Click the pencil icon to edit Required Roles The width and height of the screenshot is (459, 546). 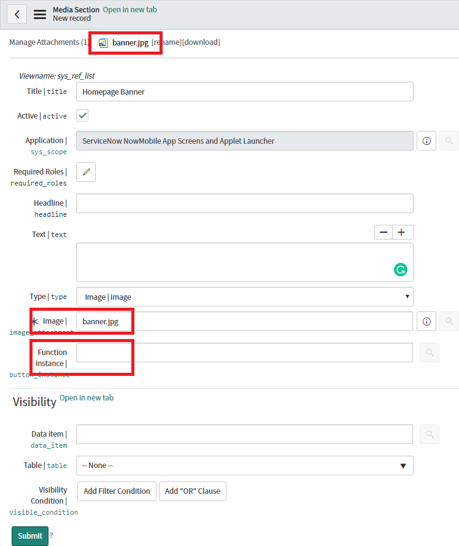(85, 172)
